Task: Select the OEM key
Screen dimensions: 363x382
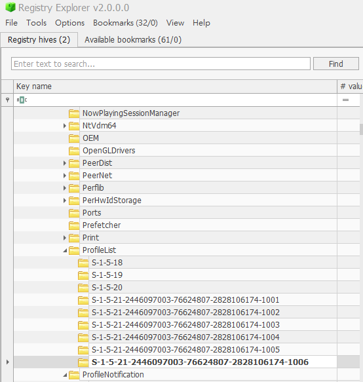Action: pyautogui.click(x=90, y=138)
